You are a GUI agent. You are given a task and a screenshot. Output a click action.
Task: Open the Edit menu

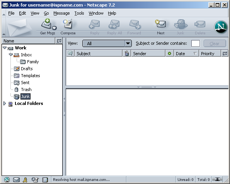tap(22, 13)
